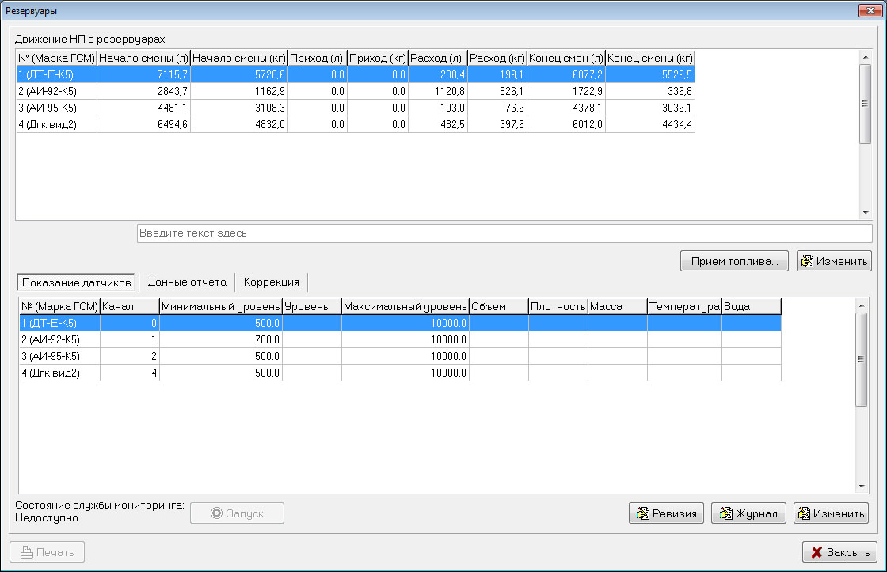Click the Максимальный уровень column header
Screen dimensions: 887x572
pyautogui.click(x=405, y=306)
